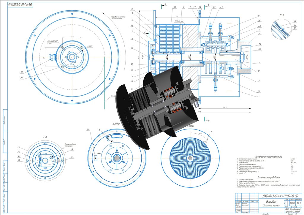Click part callout number 40
The width and height of the screenshot is (304, 215).
[x=259, y=26]
